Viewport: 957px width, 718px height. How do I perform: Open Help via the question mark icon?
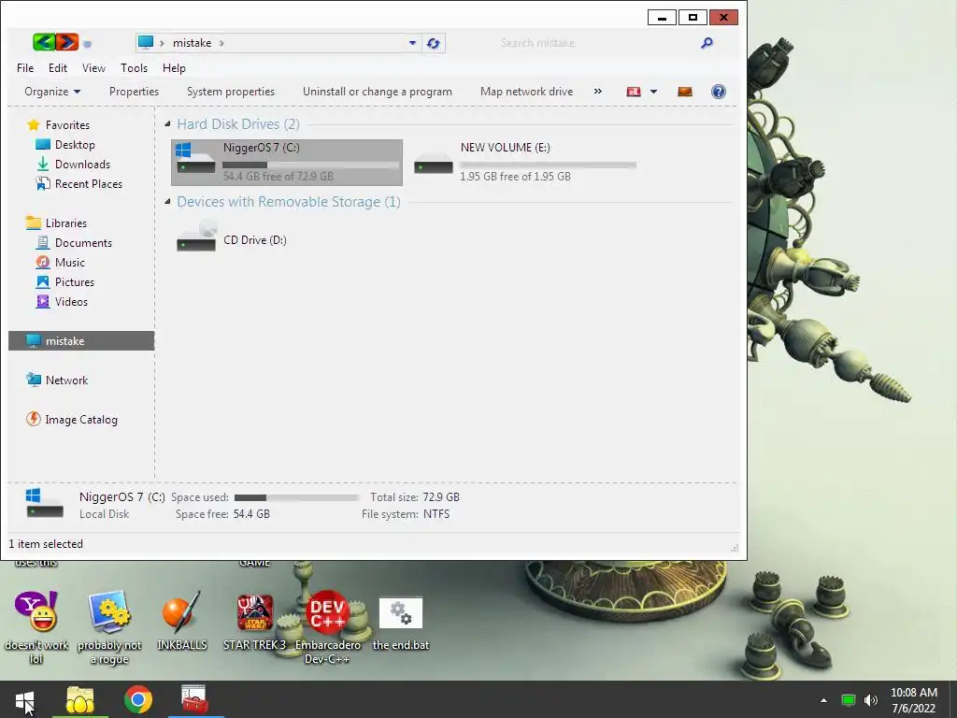click(719, 92)
